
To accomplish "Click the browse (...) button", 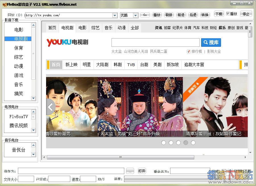I will [x=130, y=171].
